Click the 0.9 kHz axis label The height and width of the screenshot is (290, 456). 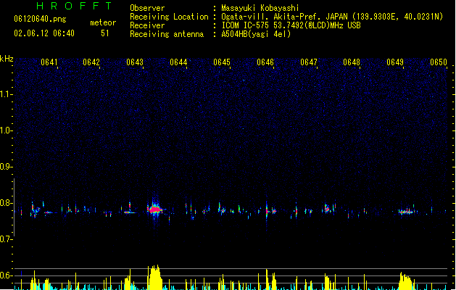(6, 167)
